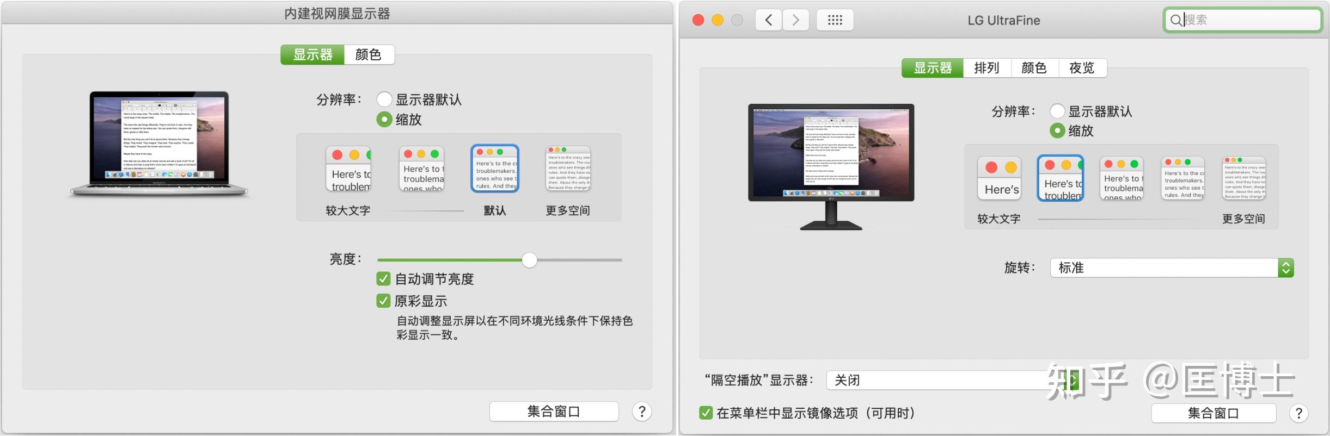Click the highlighted second scaling thumbnail in LG UltraFine

coord(1061,178)
